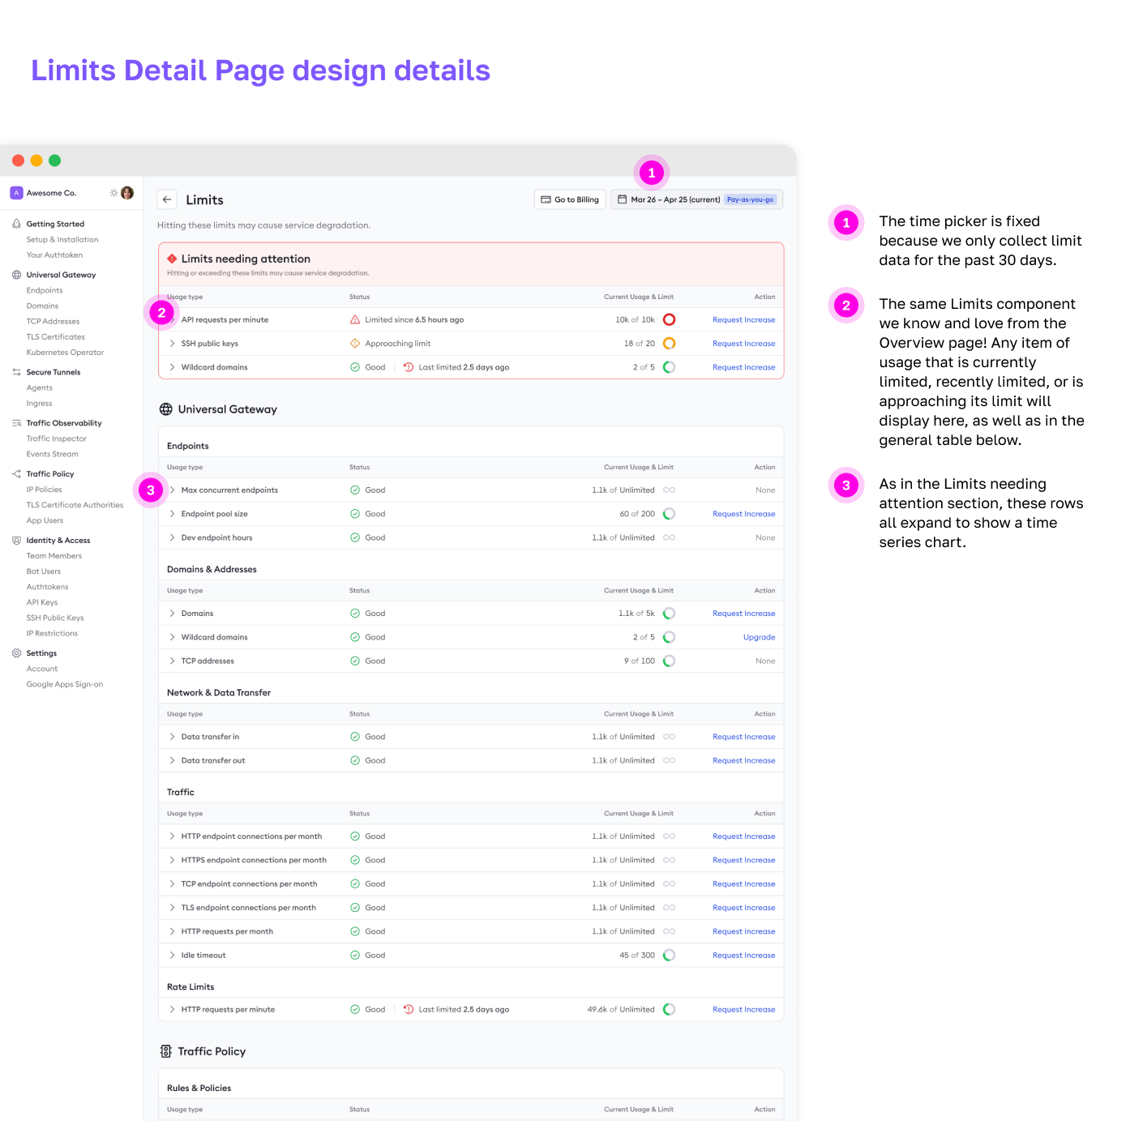Click the green check icon in Dev endpoint hours row
The width and height of the screenshot is (1143, 1121).
[x=355, y=538]
